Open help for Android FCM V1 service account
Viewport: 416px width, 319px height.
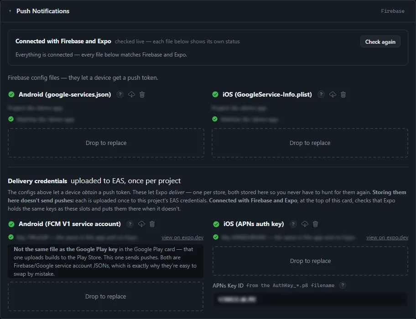(130, 224)
